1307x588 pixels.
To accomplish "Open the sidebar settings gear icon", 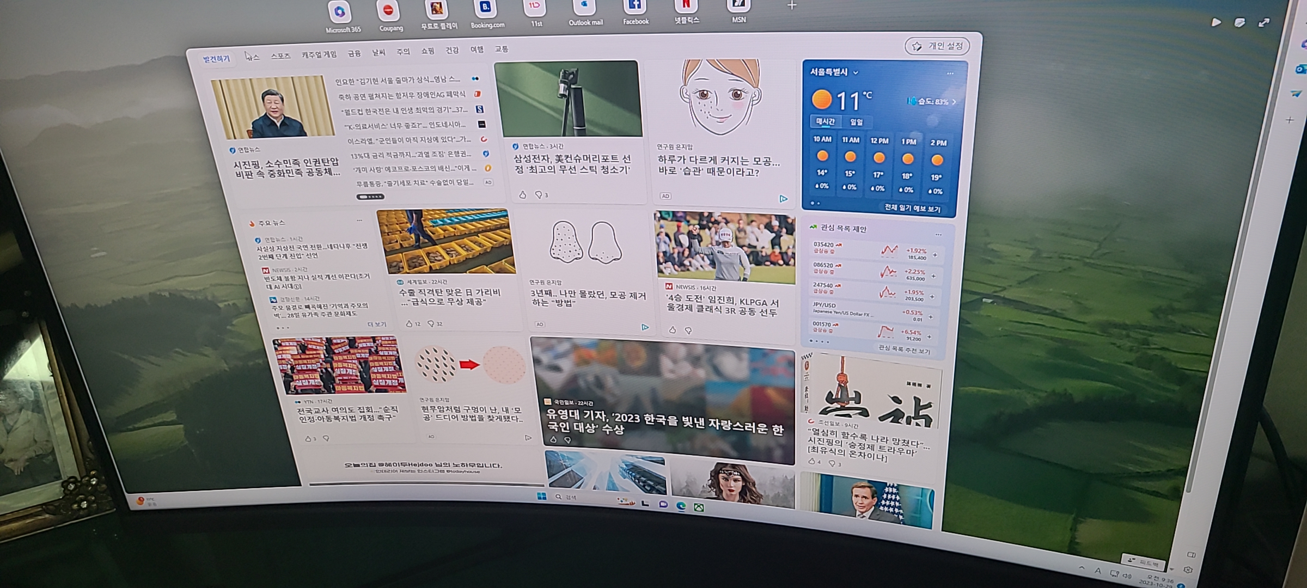I will coord(1188,569).
